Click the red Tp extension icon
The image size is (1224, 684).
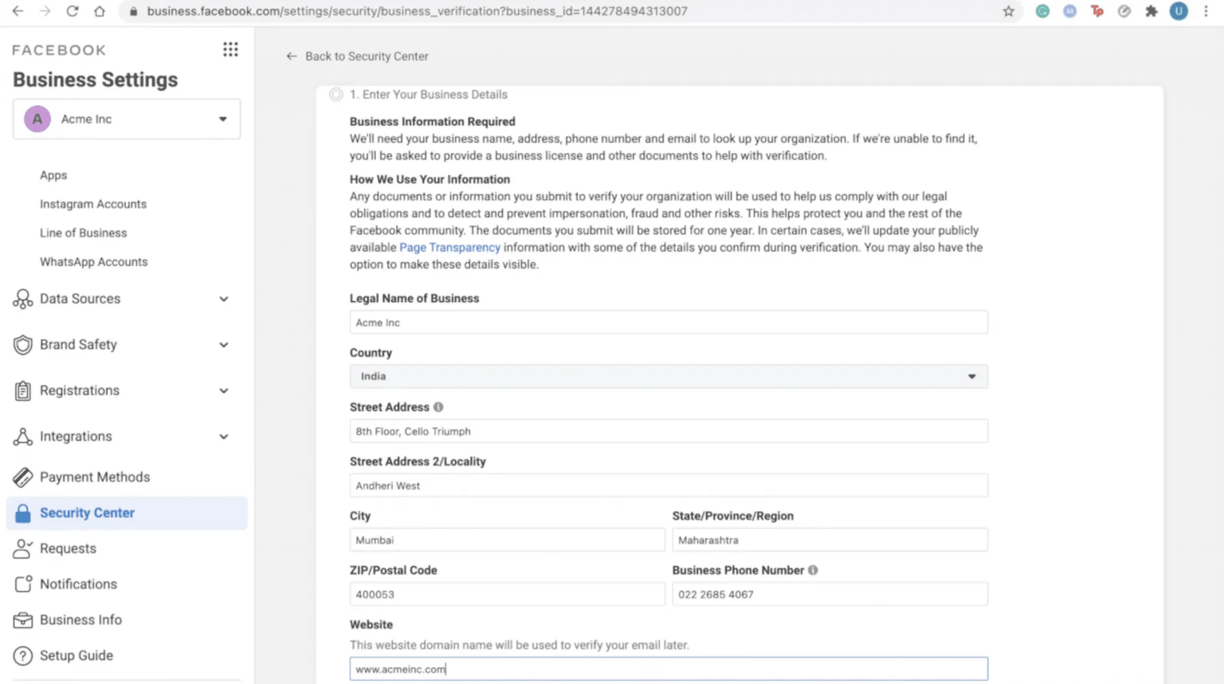click(1096, 11)
